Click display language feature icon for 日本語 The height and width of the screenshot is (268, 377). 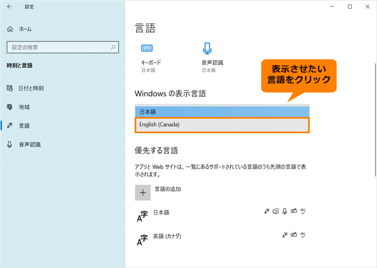pos(267,211)
